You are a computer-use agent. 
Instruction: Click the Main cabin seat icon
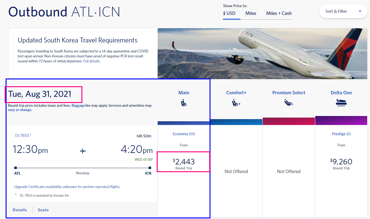click(184, 103)
